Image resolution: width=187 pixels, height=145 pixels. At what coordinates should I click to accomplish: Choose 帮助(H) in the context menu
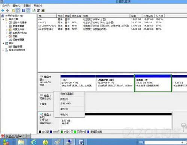64,114
